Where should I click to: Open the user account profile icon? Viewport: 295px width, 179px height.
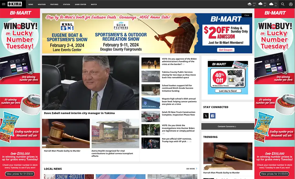(291, 4)
